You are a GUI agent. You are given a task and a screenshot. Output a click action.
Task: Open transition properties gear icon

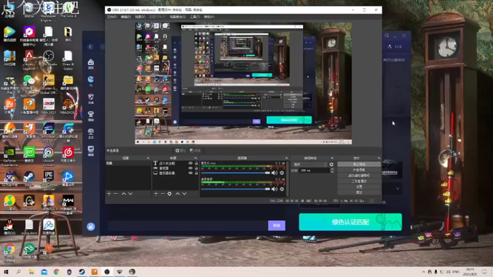[x=332, y=164]
